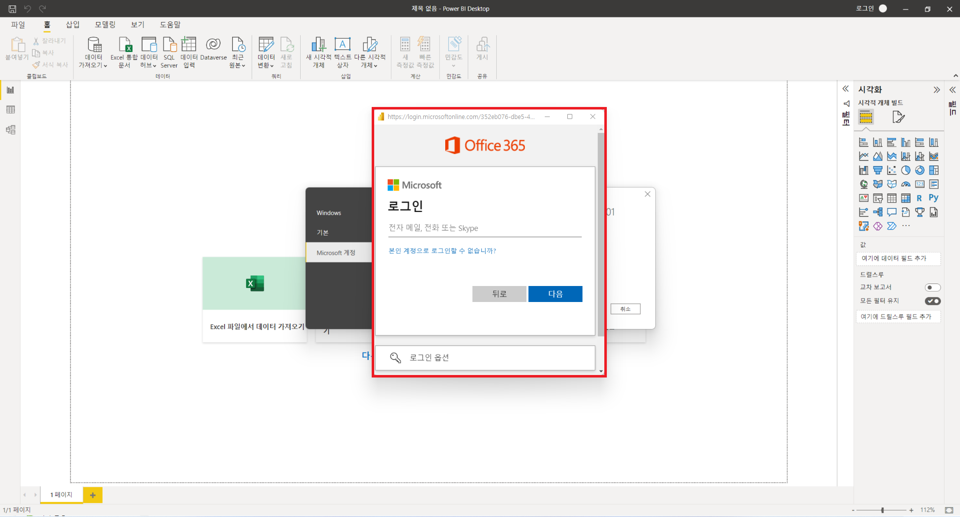Choose the area chart visual
Screen dimensions: 960x517
[x=877, y=156]
